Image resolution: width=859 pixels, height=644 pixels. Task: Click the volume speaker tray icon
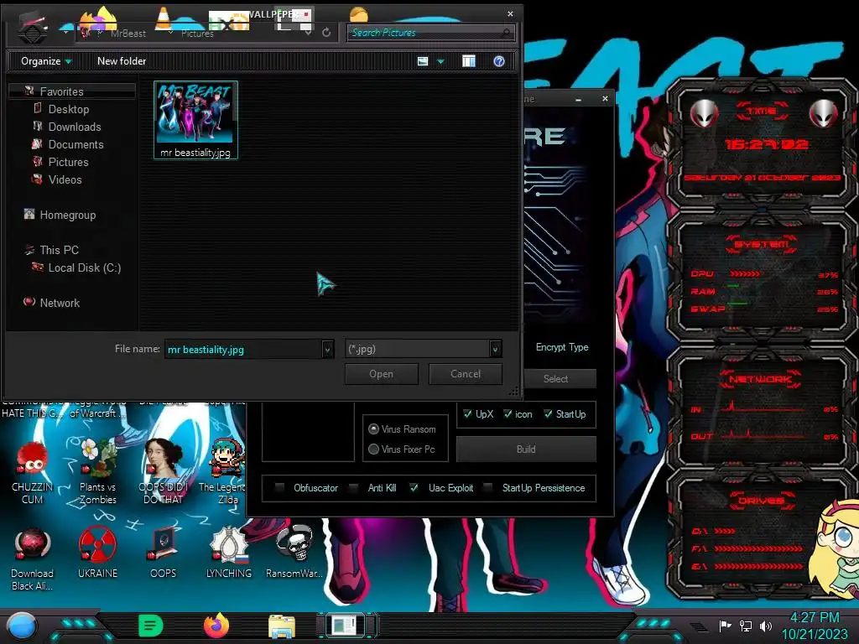[x=766, y=626]
